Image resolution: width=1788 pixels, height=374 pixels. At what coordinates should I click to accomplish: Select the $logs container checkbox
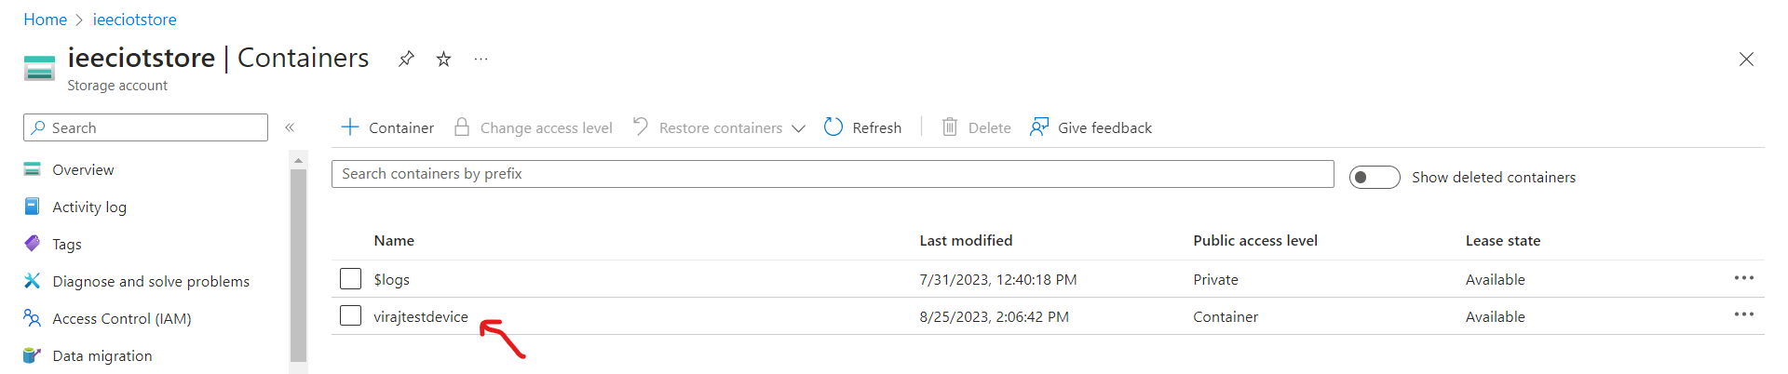click(350, 278)
